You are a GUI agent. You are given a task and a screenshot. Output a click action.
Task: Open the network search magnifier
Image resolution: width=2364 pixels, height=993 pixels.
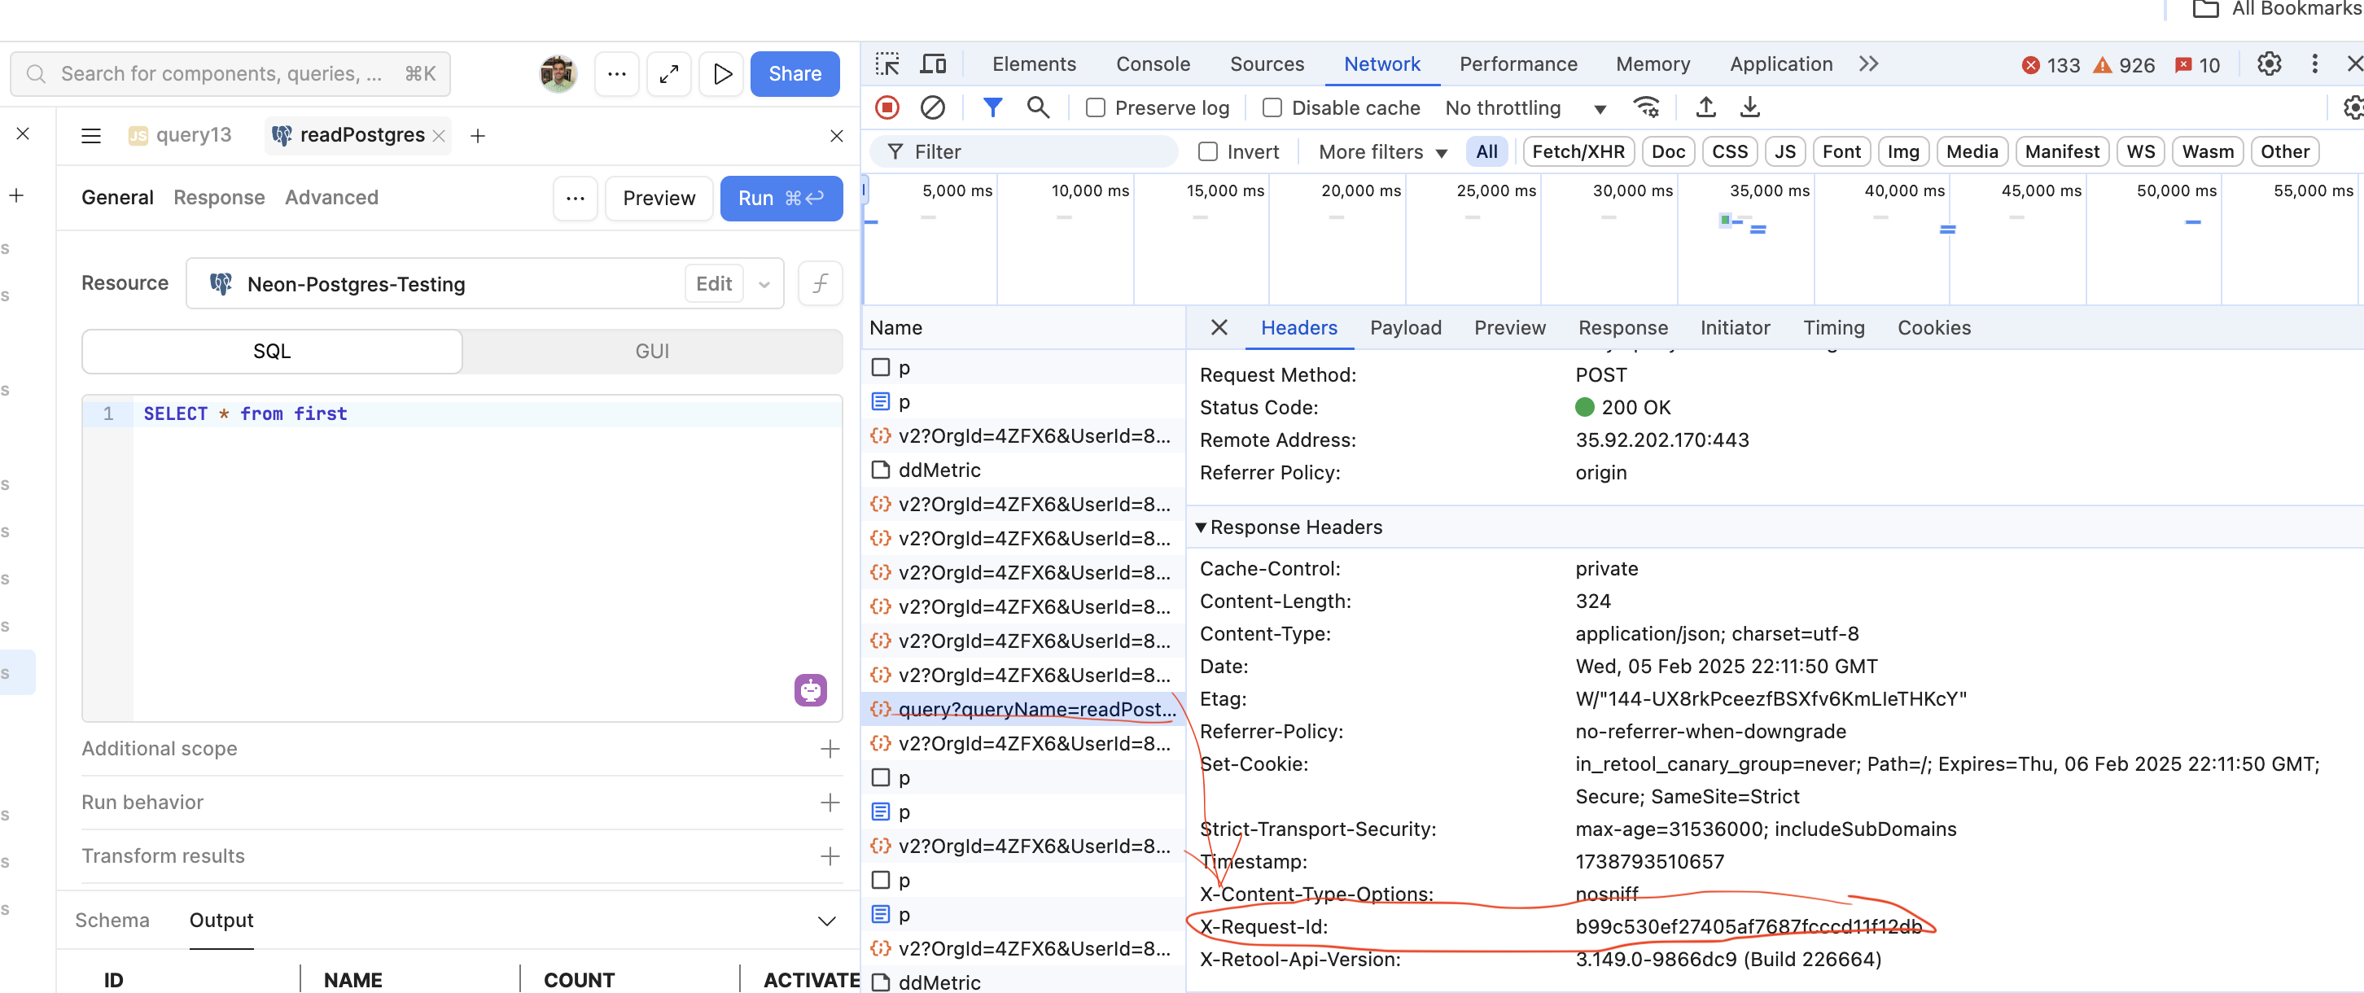[x=1038, y=107]
